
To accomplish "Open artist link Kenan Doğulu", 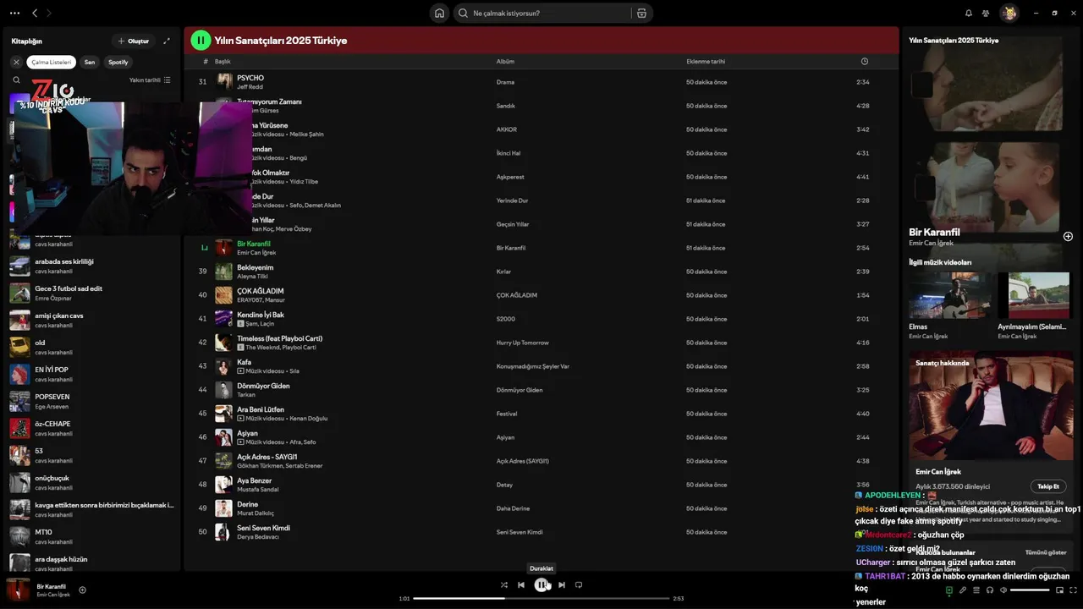I will 308,419.
